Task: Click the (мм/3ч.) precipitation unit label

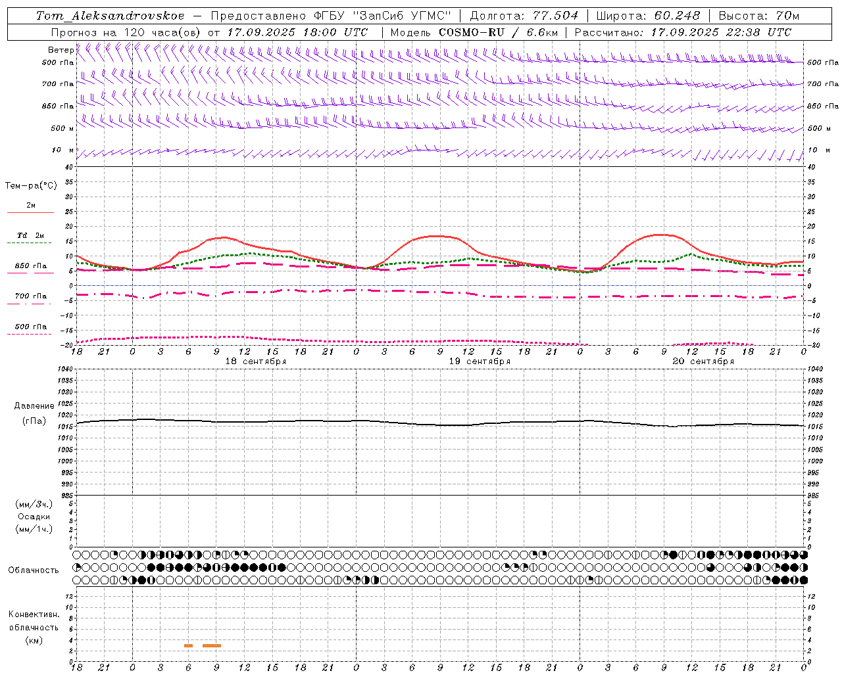Action: pyautogui.click(x=34, y=504)
